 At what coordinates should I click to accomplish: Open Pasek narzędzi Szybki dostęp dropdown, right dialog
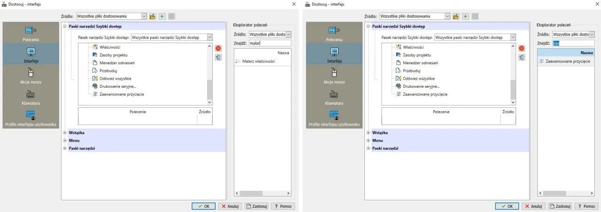(x=513, y=37)
